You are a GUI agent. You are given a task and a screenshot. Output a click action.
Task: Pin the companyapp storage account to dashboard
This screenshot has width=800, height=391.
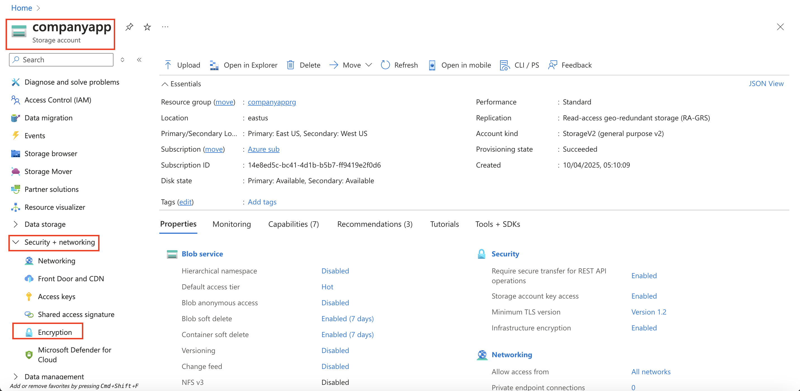[x=129, y=27]
